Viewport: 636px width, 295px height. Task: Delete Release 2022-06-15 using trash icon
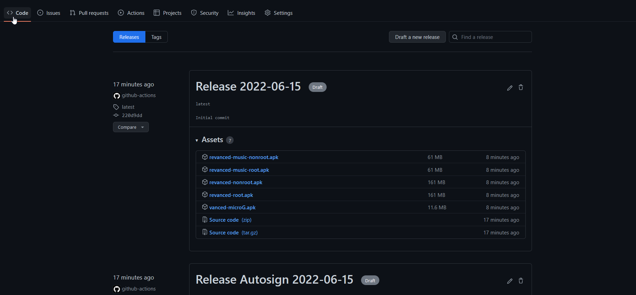click(x=521, y=87)
